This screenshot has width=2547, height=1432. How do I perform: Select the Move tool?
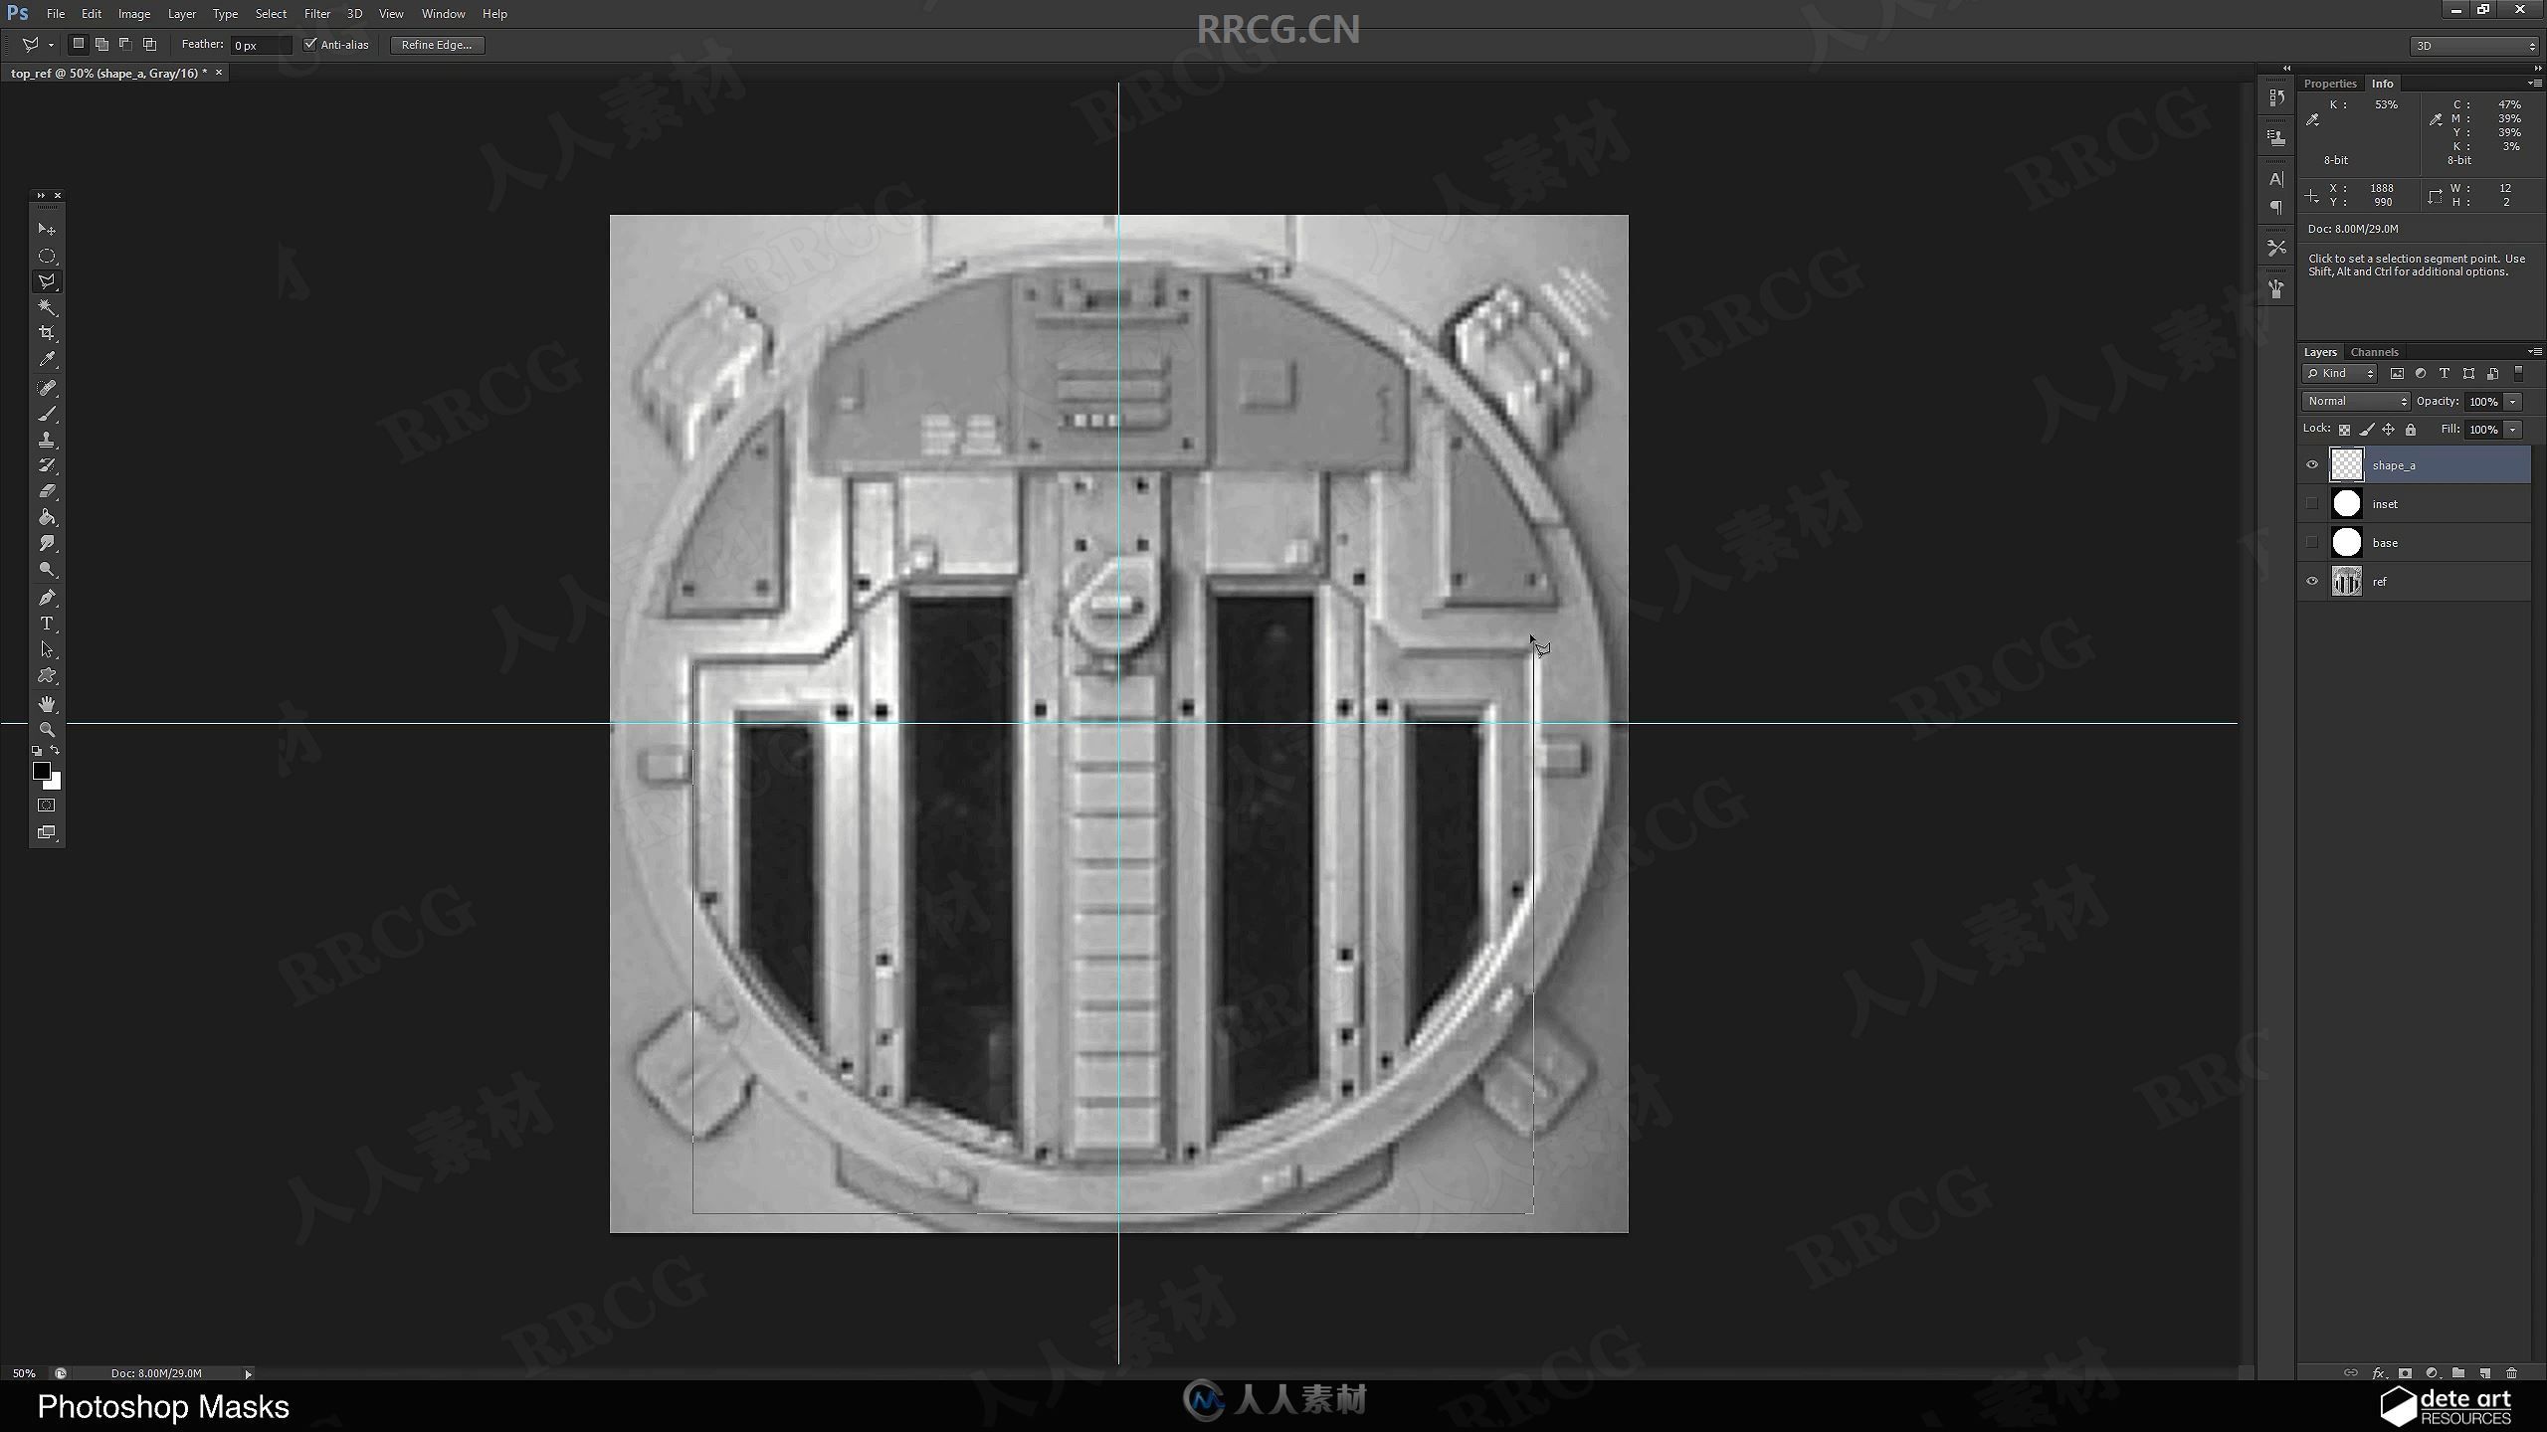(47, 228)
